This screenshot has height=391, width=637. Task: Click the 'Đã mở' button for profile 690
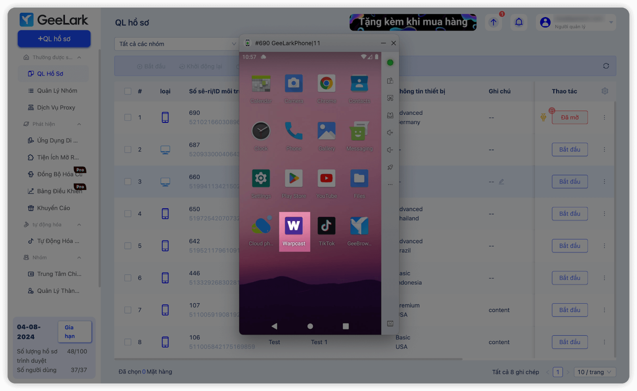570,117
